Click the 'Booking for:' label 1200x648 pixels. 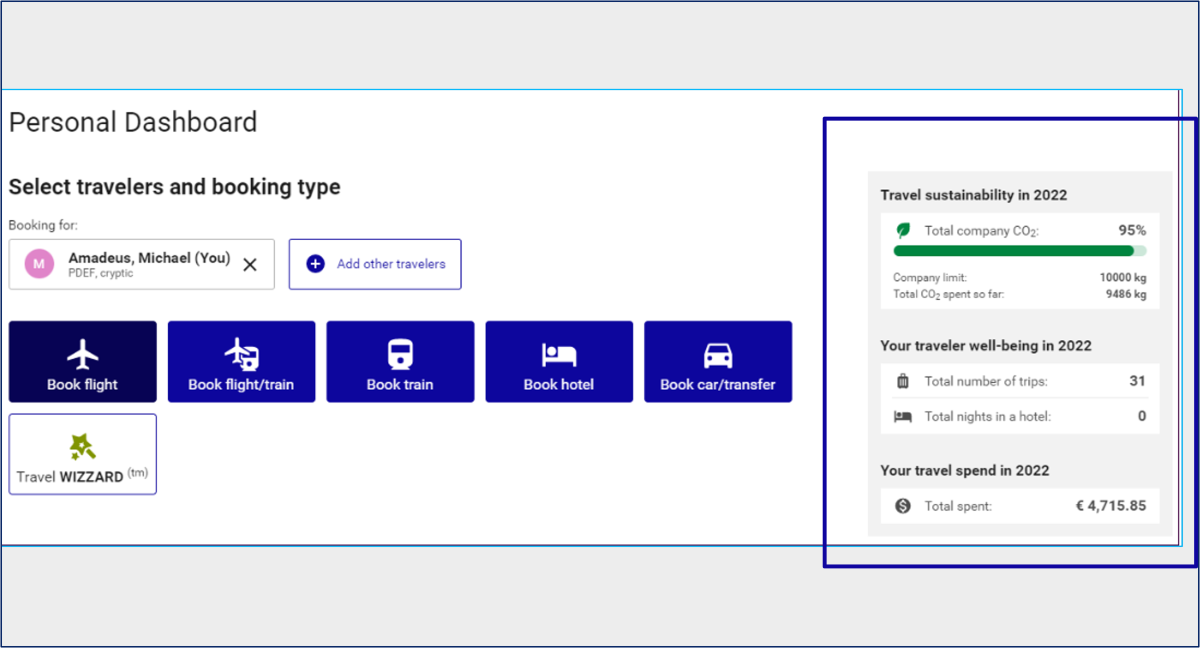43,225
